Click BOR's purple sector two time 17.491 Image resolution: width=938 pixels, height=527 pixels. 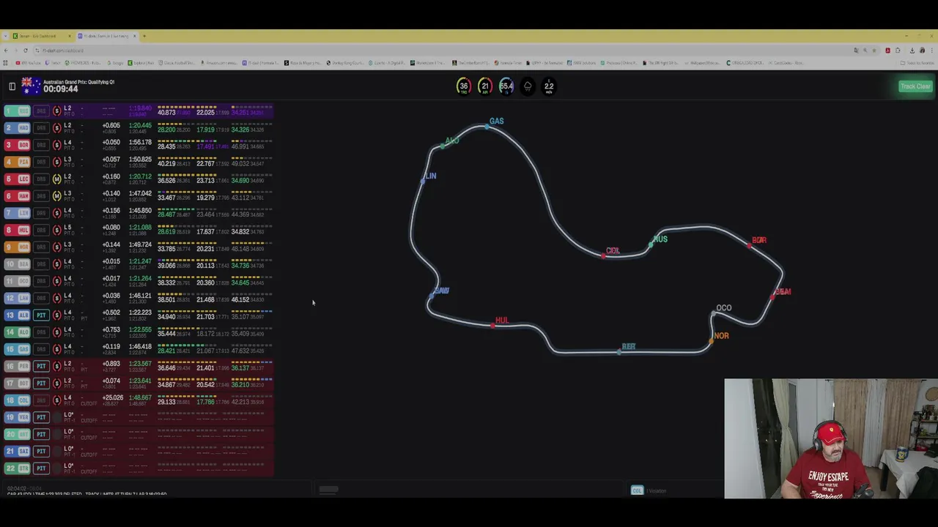coord(205,147)
